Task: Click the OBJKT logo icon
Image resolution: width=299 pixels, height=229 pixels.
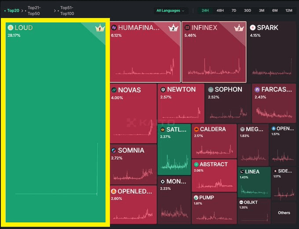Action: click(x=241, y=202)
